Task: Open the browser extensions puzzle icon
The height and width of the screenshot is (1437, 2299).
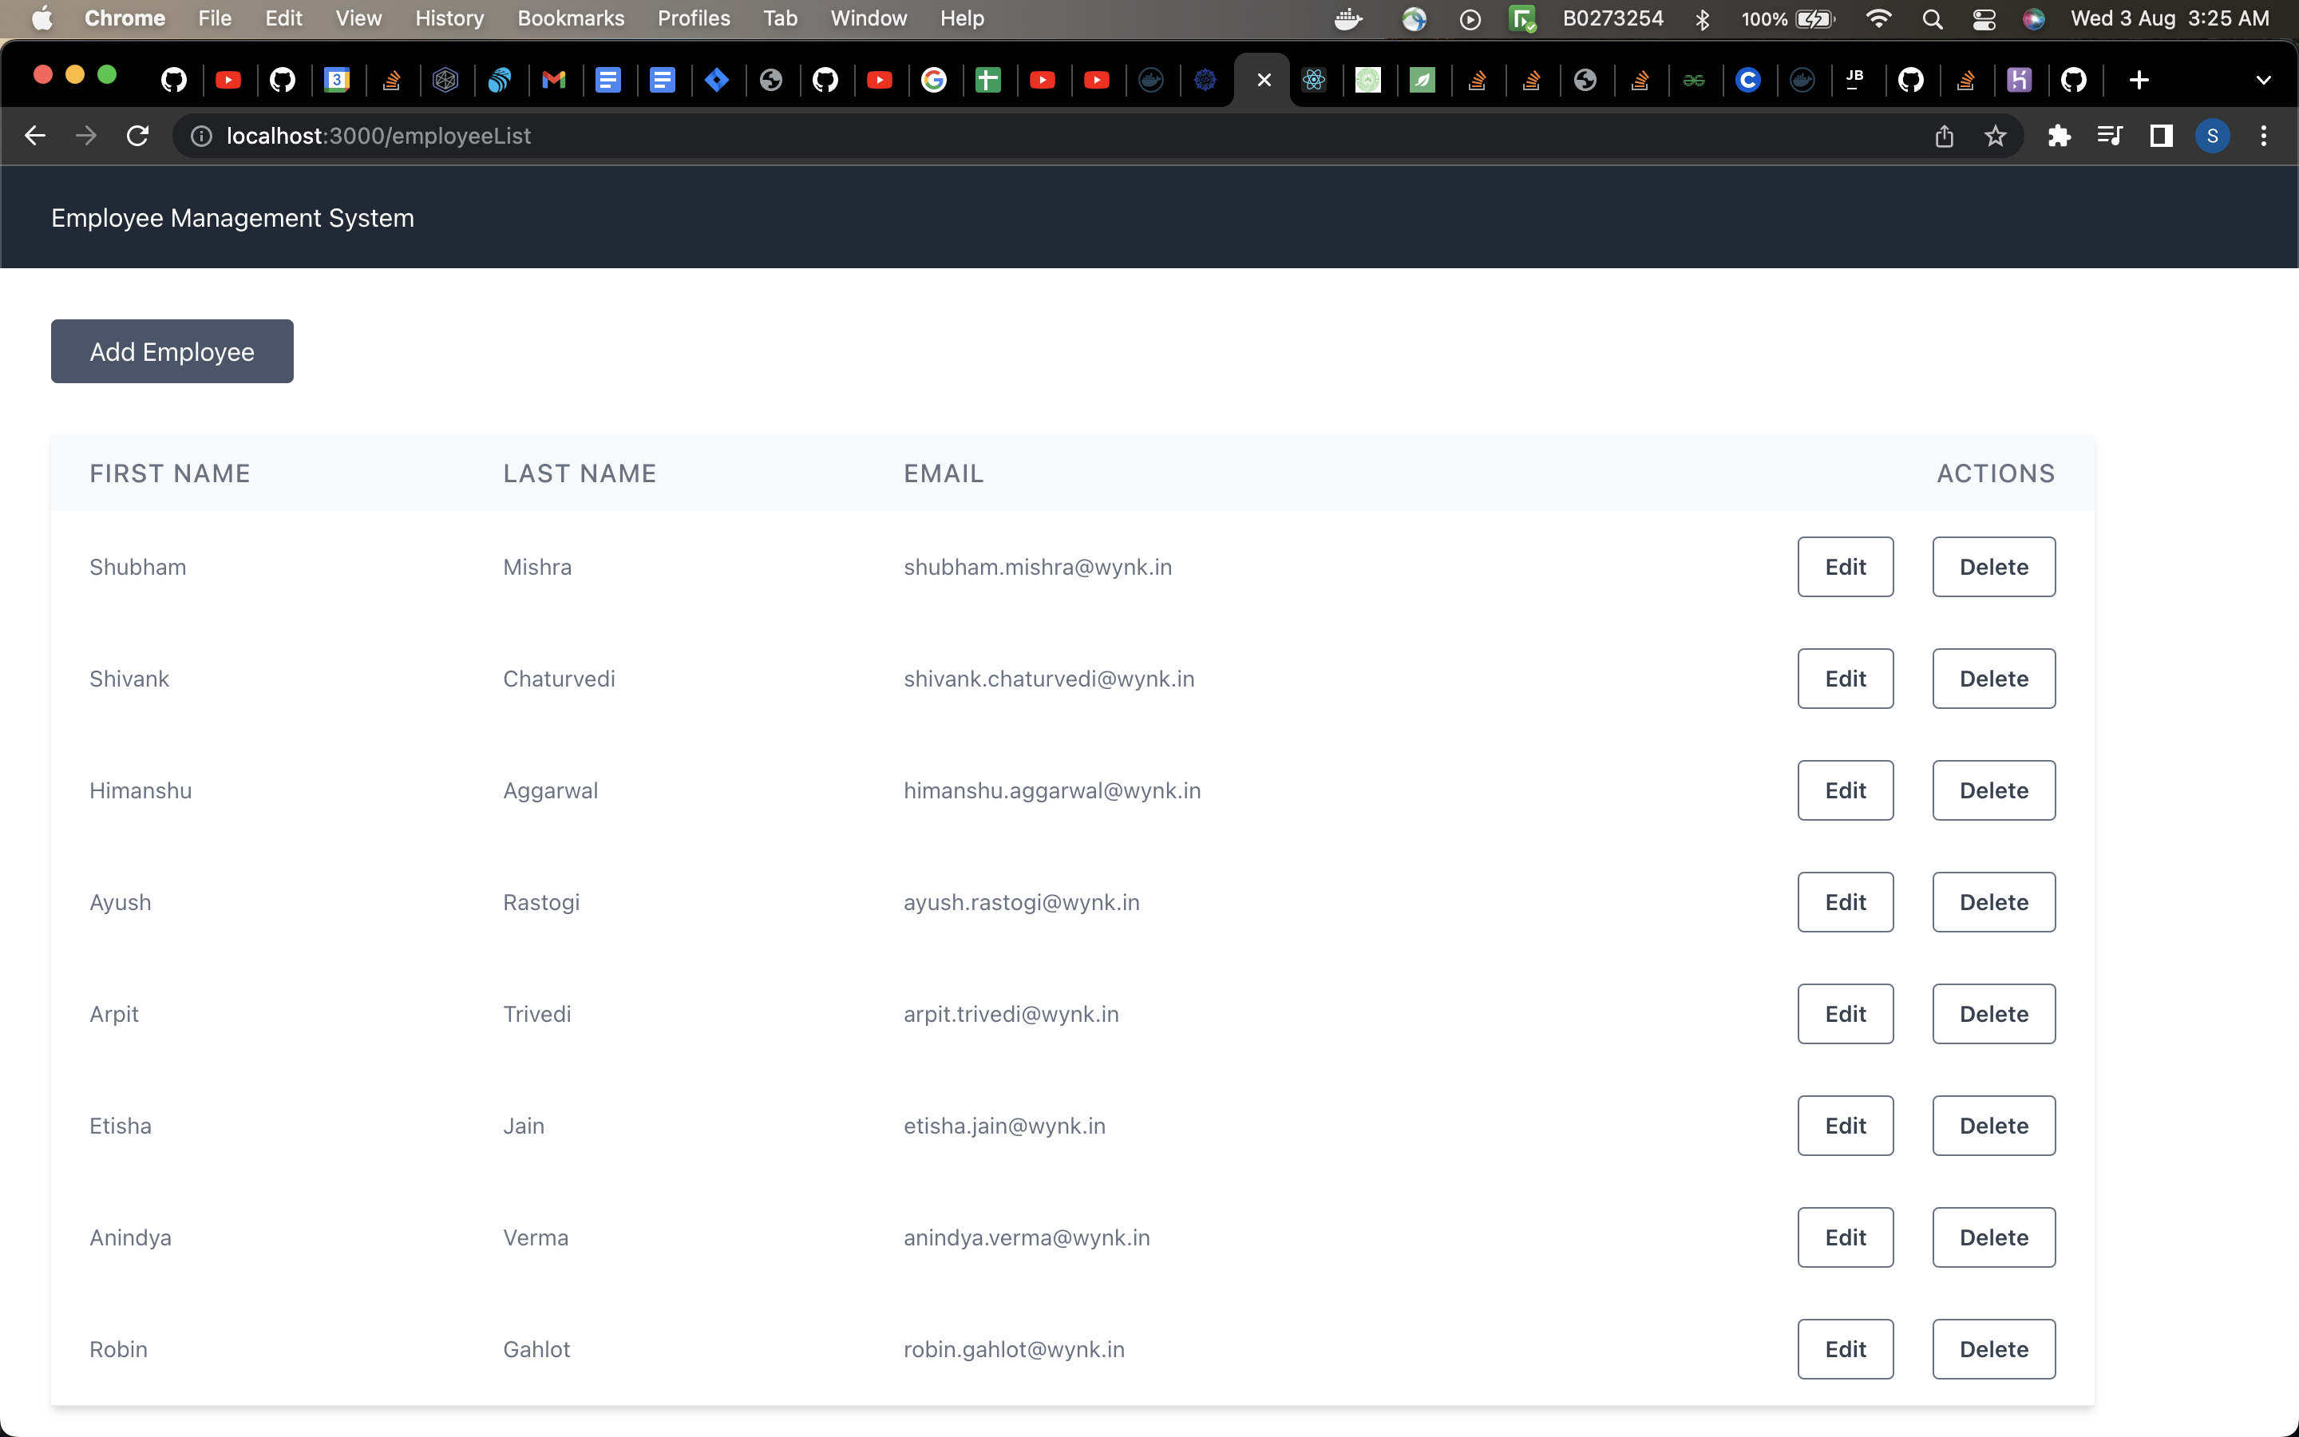Action: 2059,136
